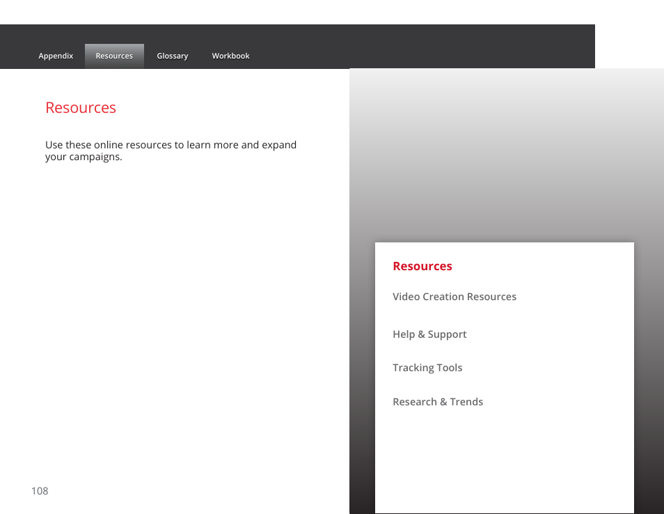Click the word 'campaigns' in the intro text
The height and width of the screenshot is (514, 664).
95,157
